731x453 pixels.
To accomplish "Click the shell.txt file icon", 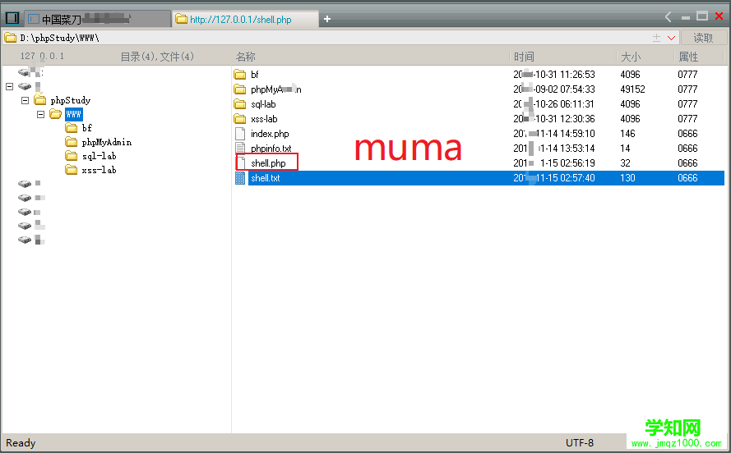I will click(240, 178).
